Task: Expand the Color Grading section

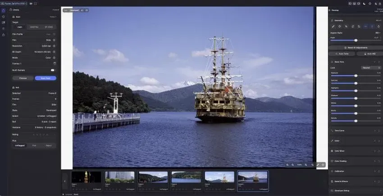Action: 375,161
